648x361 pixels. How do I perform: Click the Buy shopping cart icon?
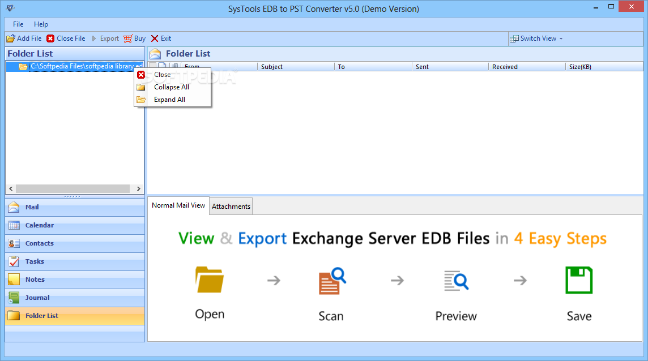tap(127, 38)
